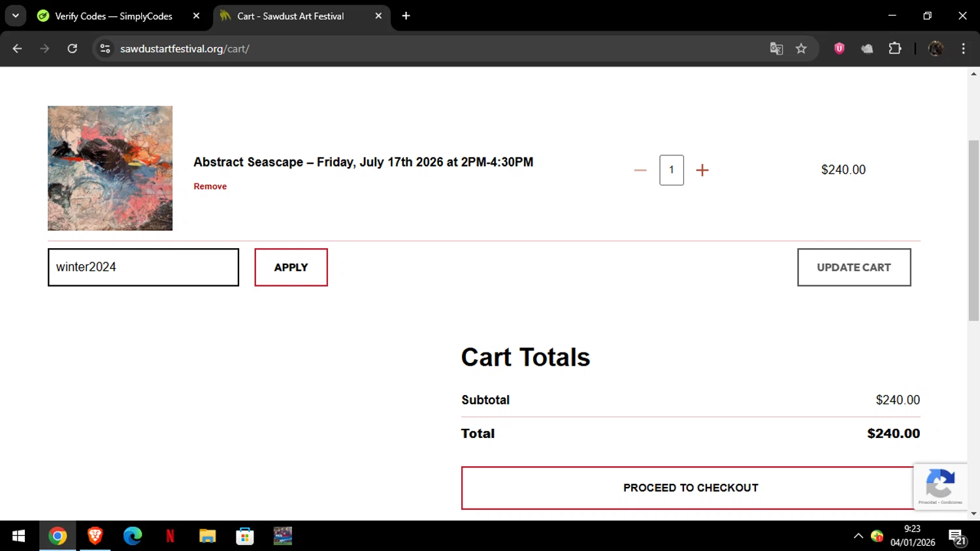Open the Abstract Seascape product title link
This screenshot has width=980, height=551.
click(x=363, y=162)
